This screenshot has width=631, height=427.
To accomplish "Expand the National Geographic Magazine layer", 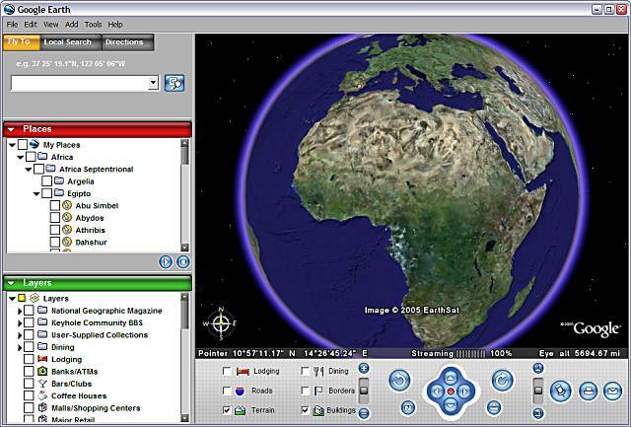I will (20, 311).
